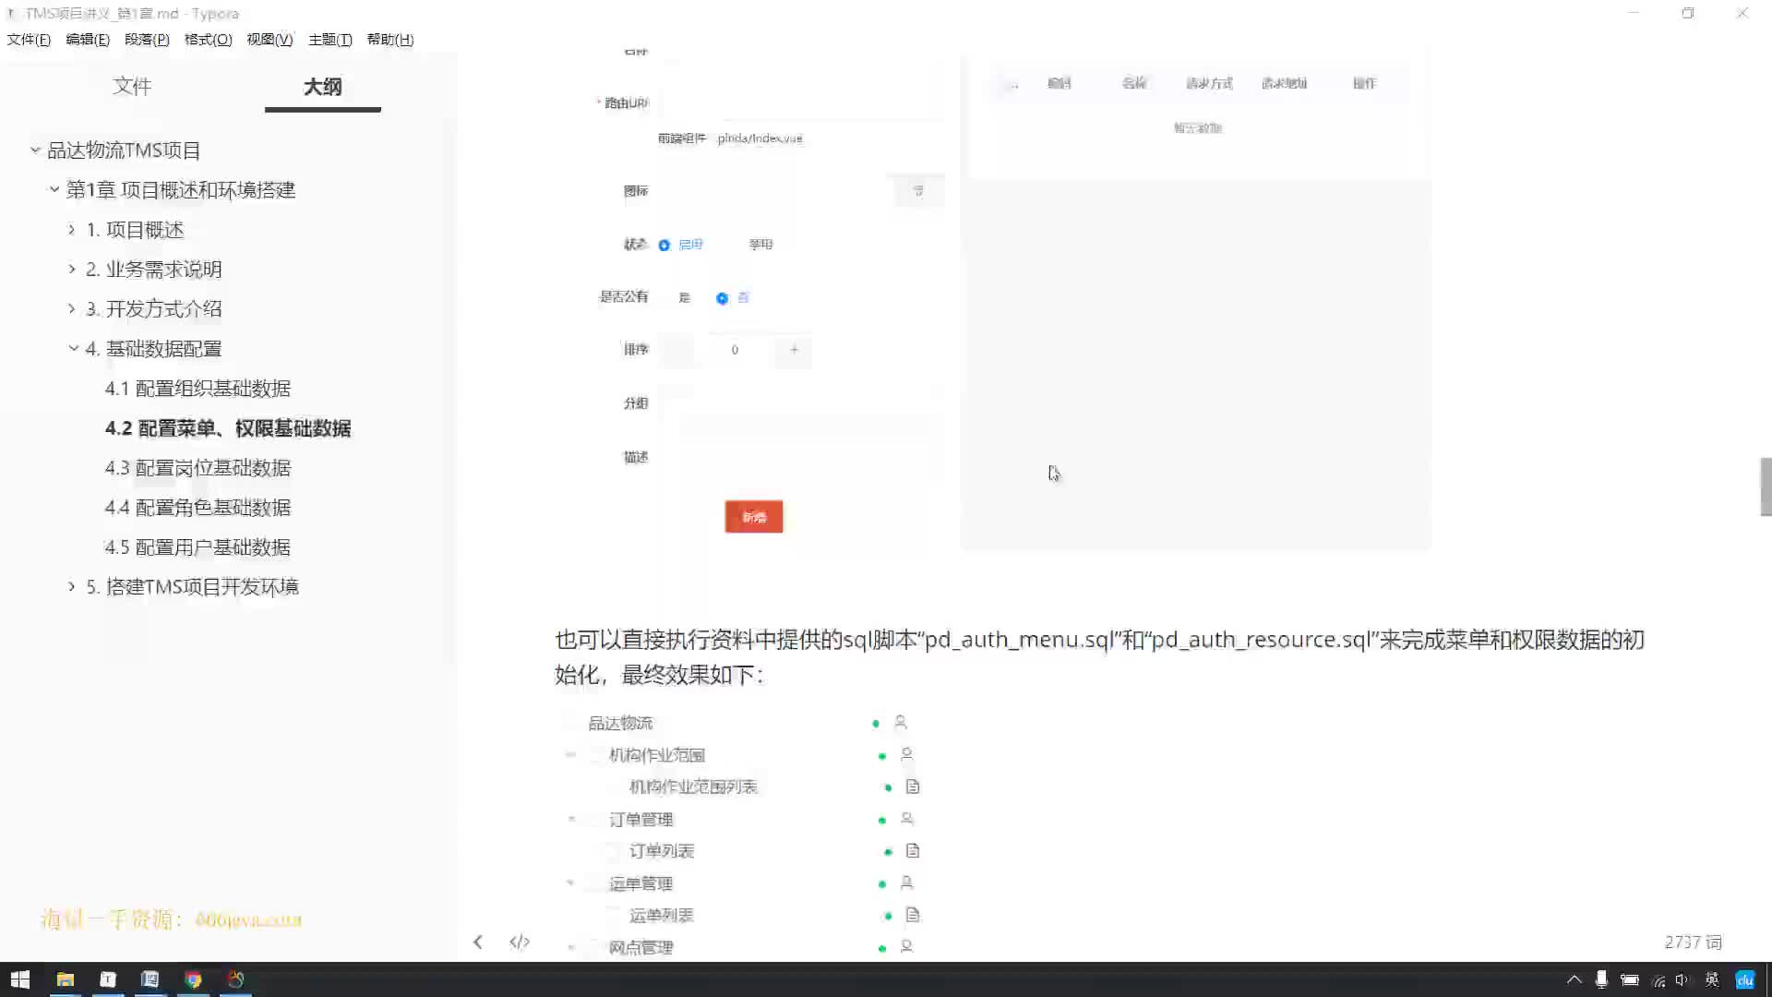Collapse 第1章 项目概述和环境搭建 chevron

54,189
